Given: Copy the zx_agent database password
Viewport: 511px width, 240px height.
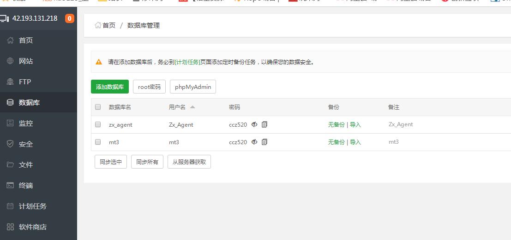Looking at the screenshot, I should click(x=265, y=124).
